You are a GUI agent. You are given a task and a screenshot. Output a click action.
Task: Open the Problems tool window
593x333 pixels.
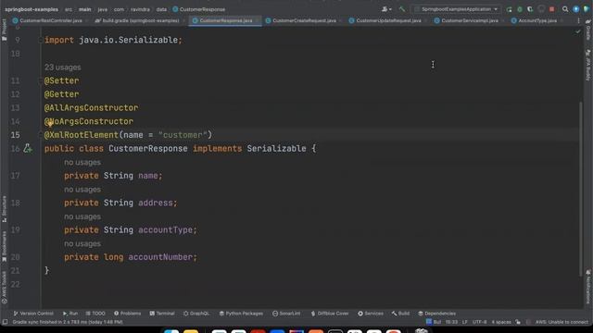click(x=128, y=314)
